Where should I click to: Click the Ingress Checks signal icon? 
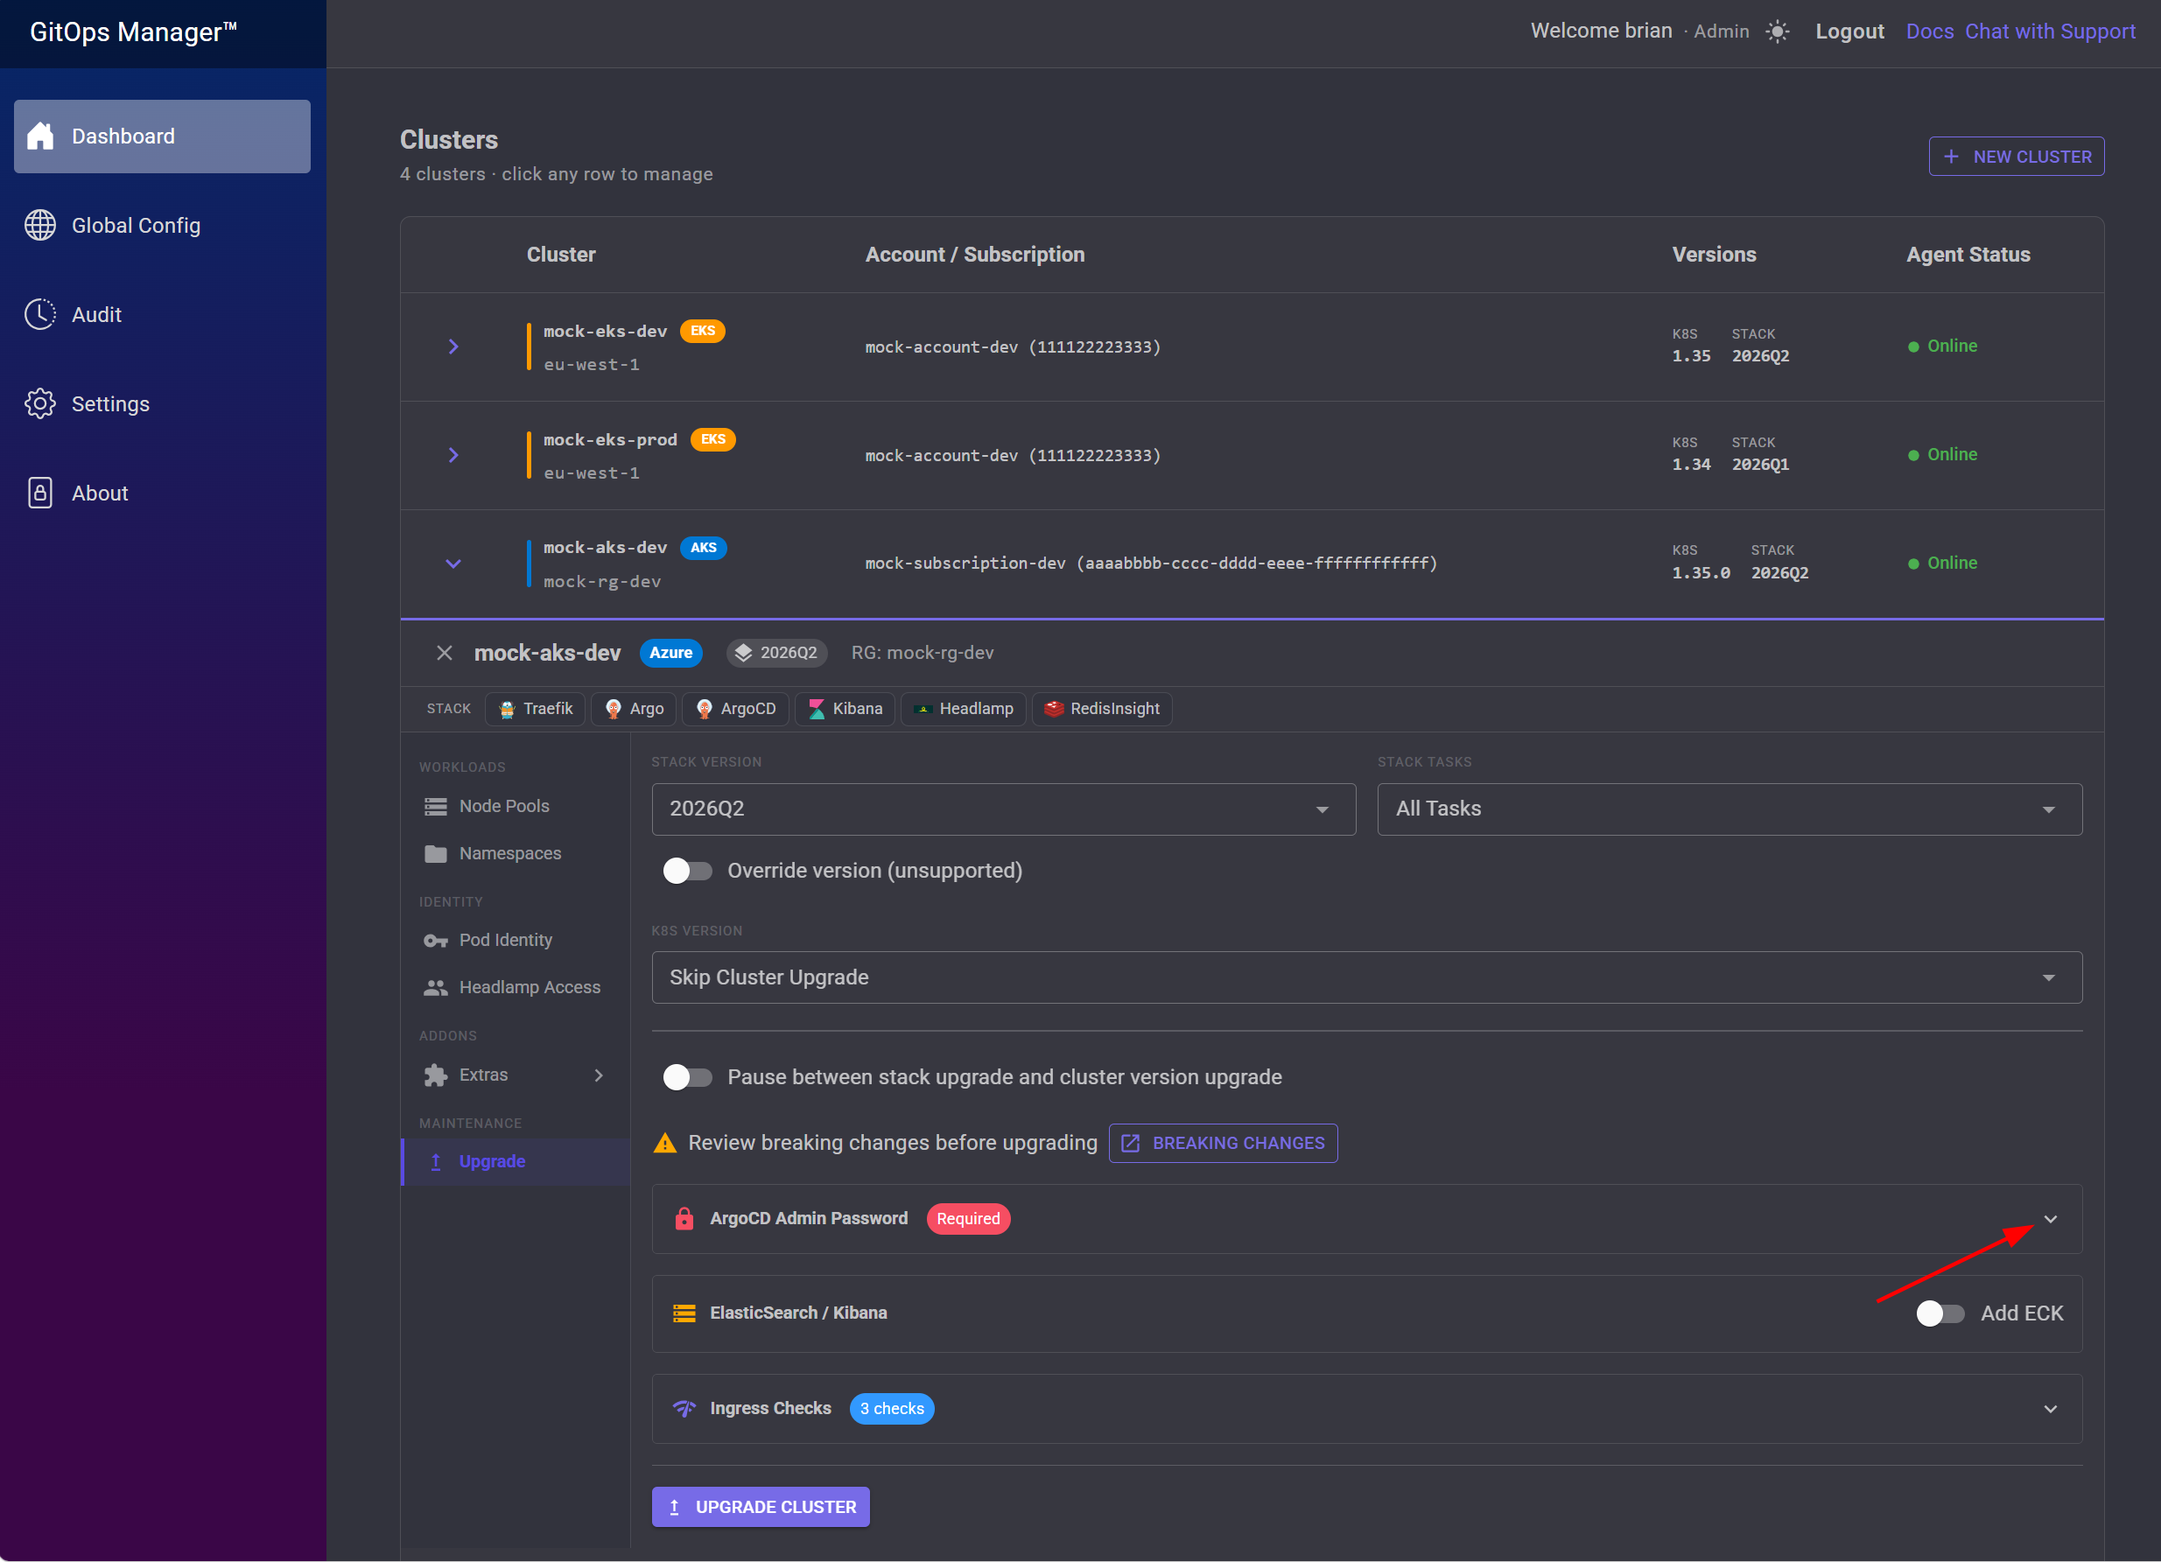(x=684, y=1409)
